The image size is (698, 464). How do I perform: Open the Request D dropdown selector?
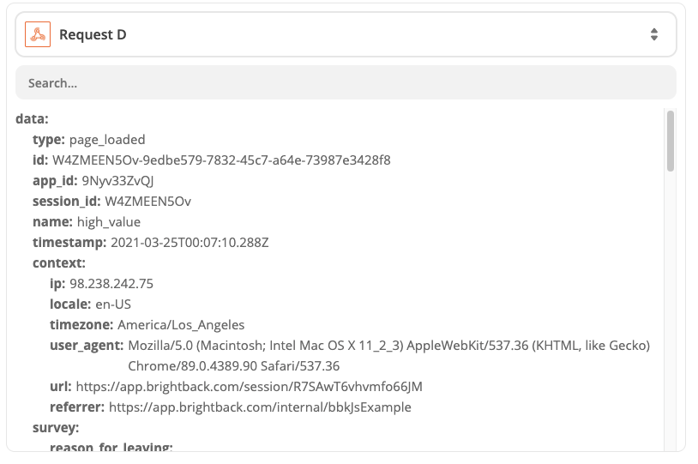click(345, 34)
